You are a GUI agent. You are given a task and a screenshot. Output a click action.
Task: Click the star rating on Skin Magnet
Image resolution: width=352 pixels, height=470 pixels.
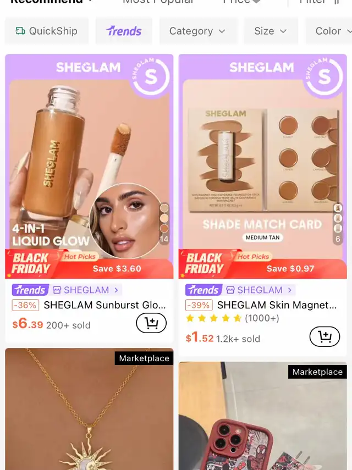214,318
